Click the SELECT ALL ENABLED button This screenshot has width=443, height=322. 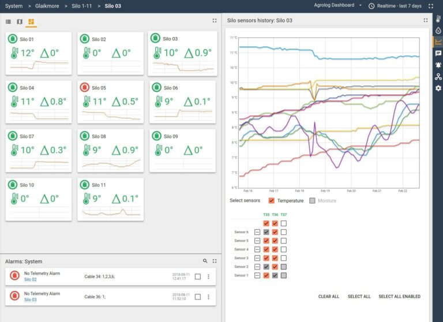tap(399, 297)
